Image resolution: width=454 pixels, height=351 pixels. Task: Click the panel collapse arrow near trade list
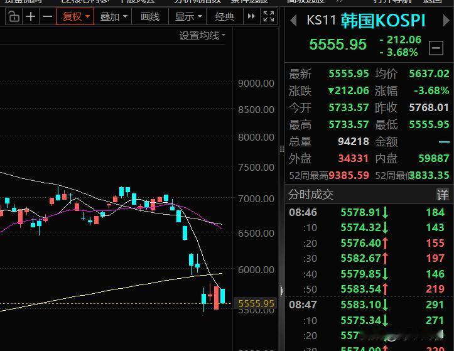pos(282,291)
